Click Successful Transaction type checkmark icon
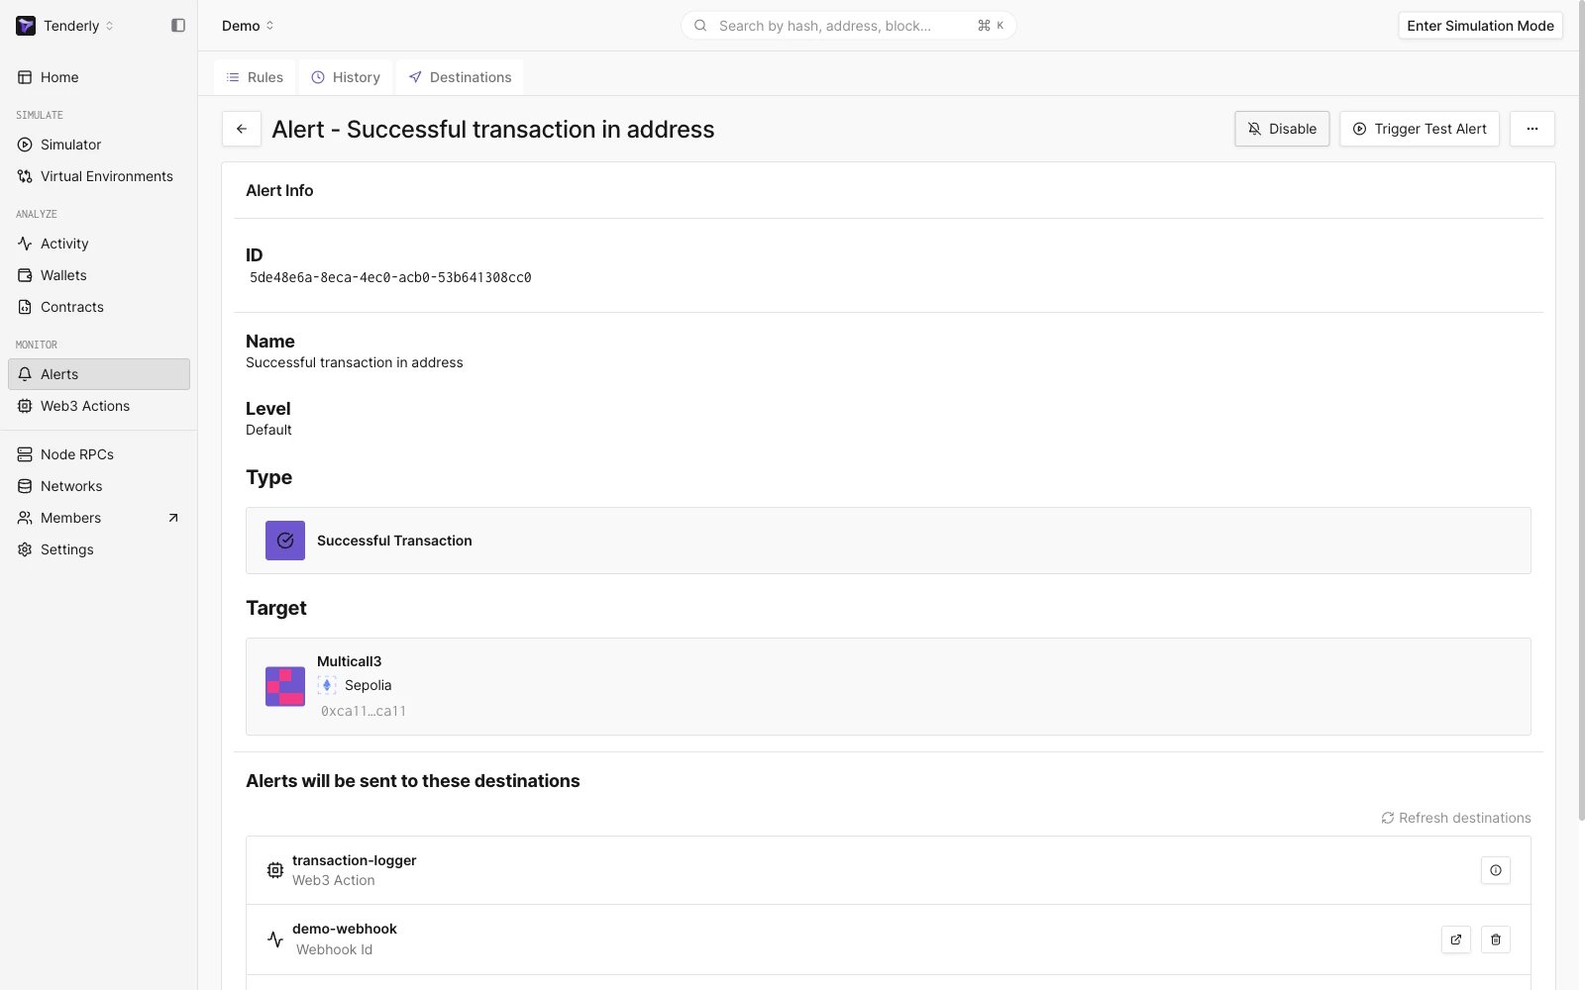The height and width of the screenshot is (990, 1585). [x=285, y=541]
